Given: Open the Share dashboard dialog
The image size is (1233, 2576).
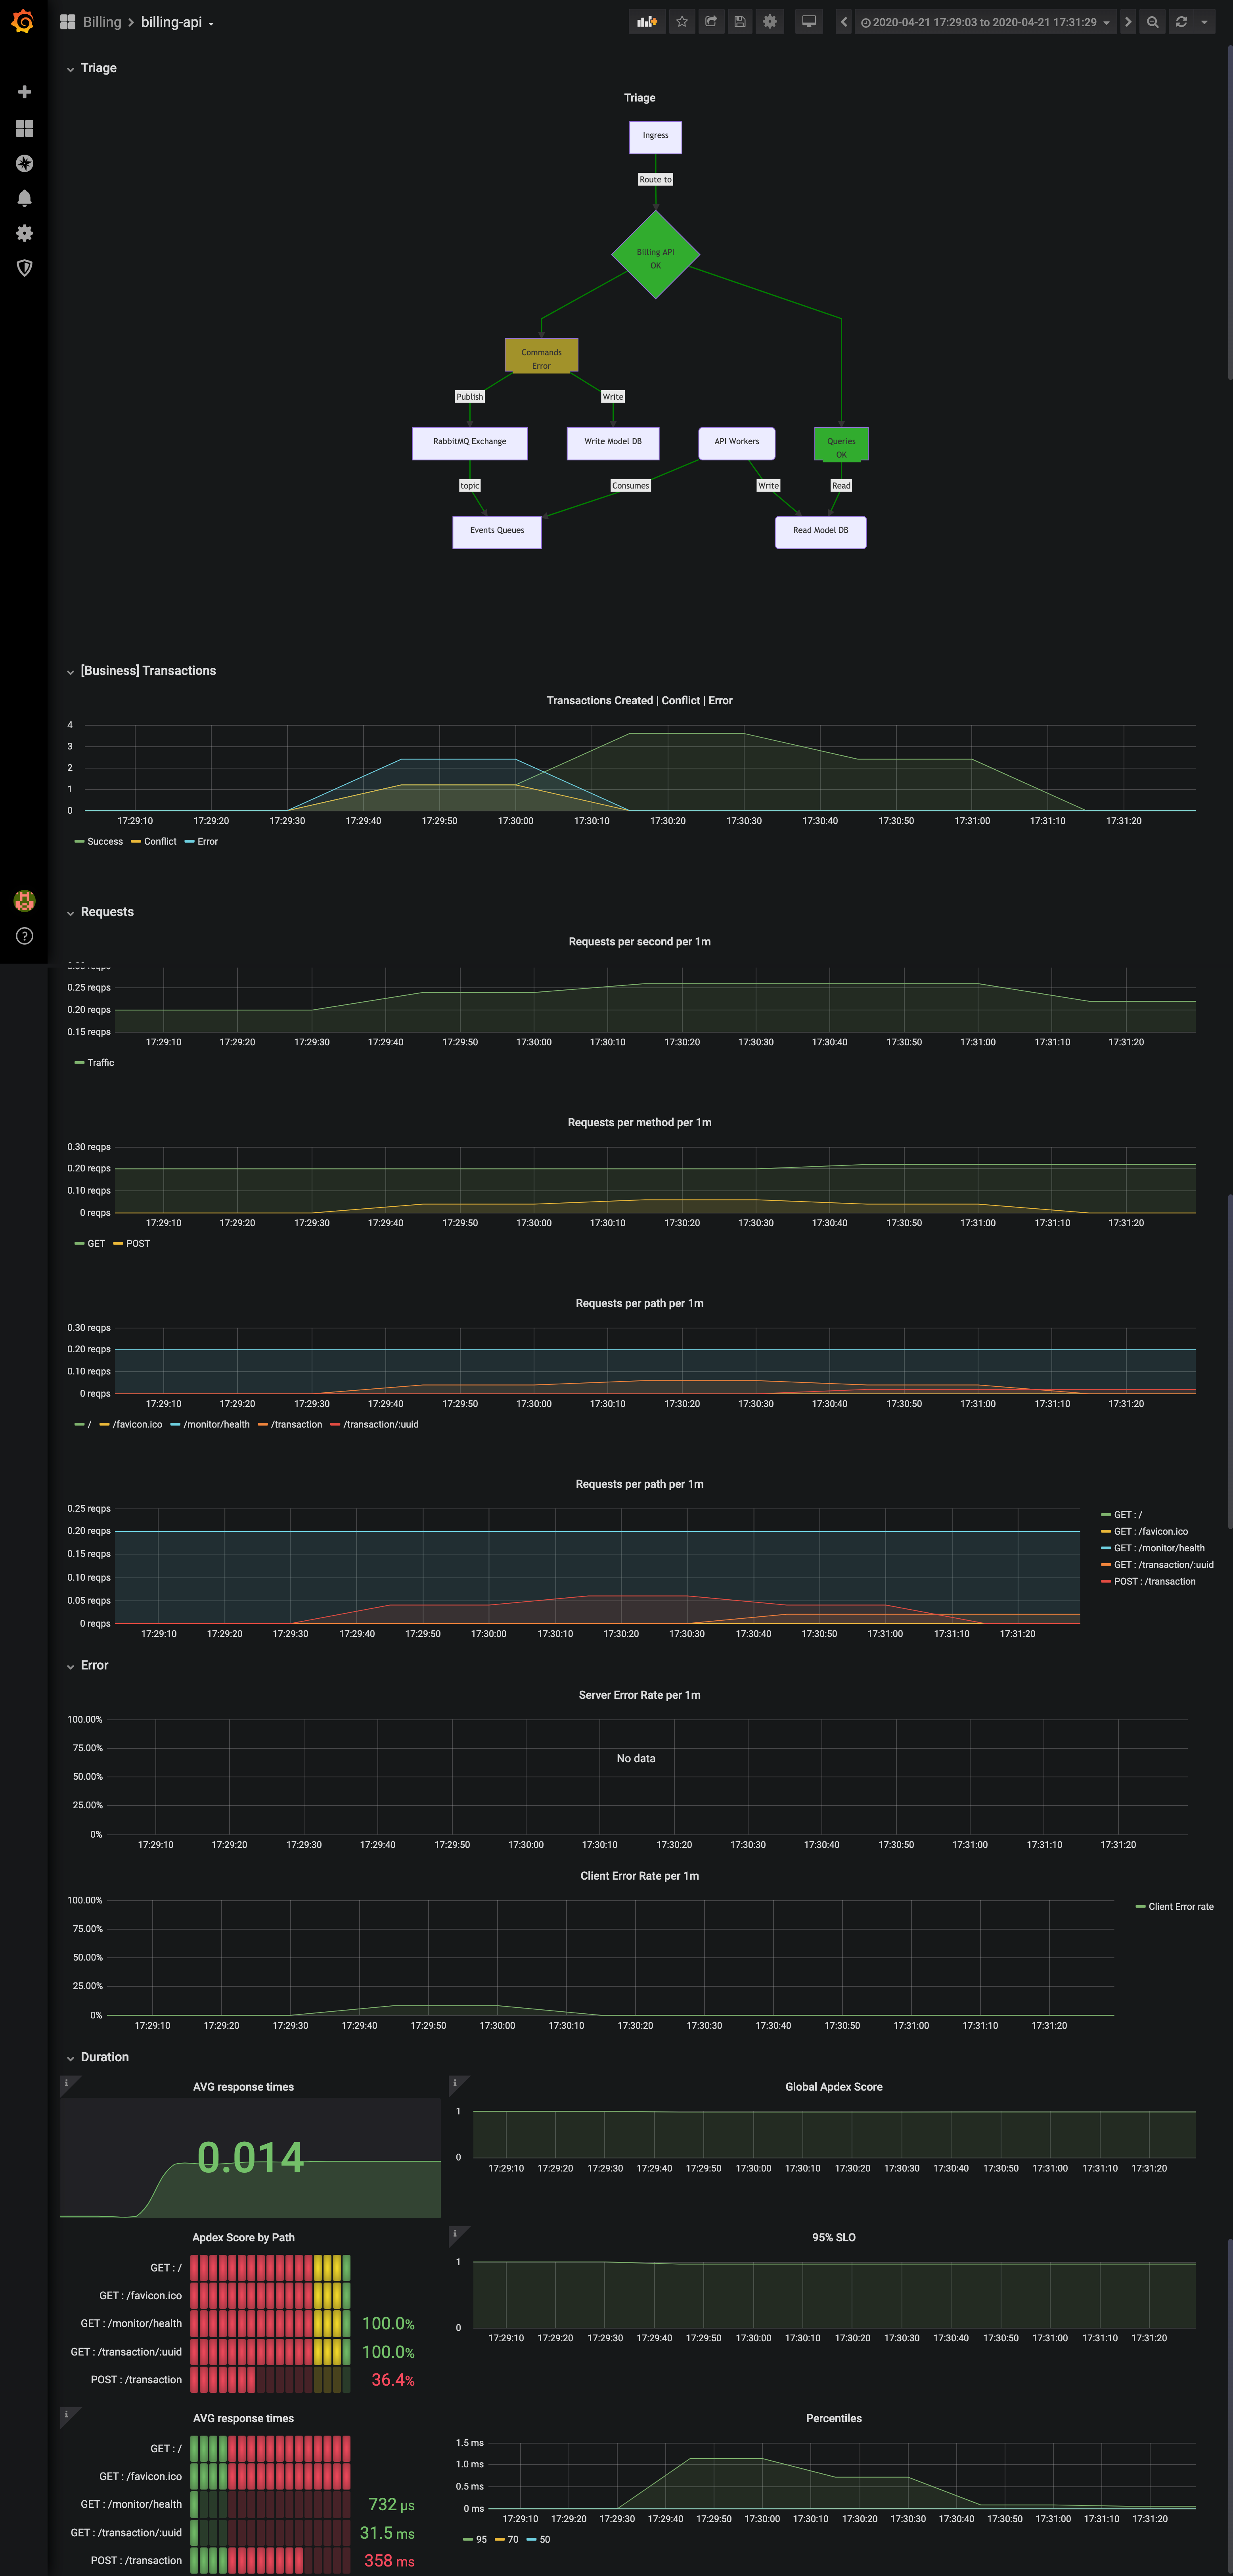Looking at the screenshot, I should click(711, 22).
